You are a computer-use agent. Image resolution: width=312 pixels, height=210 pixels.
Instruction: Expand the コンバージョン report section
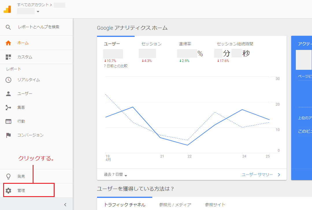tap(36, 135)
